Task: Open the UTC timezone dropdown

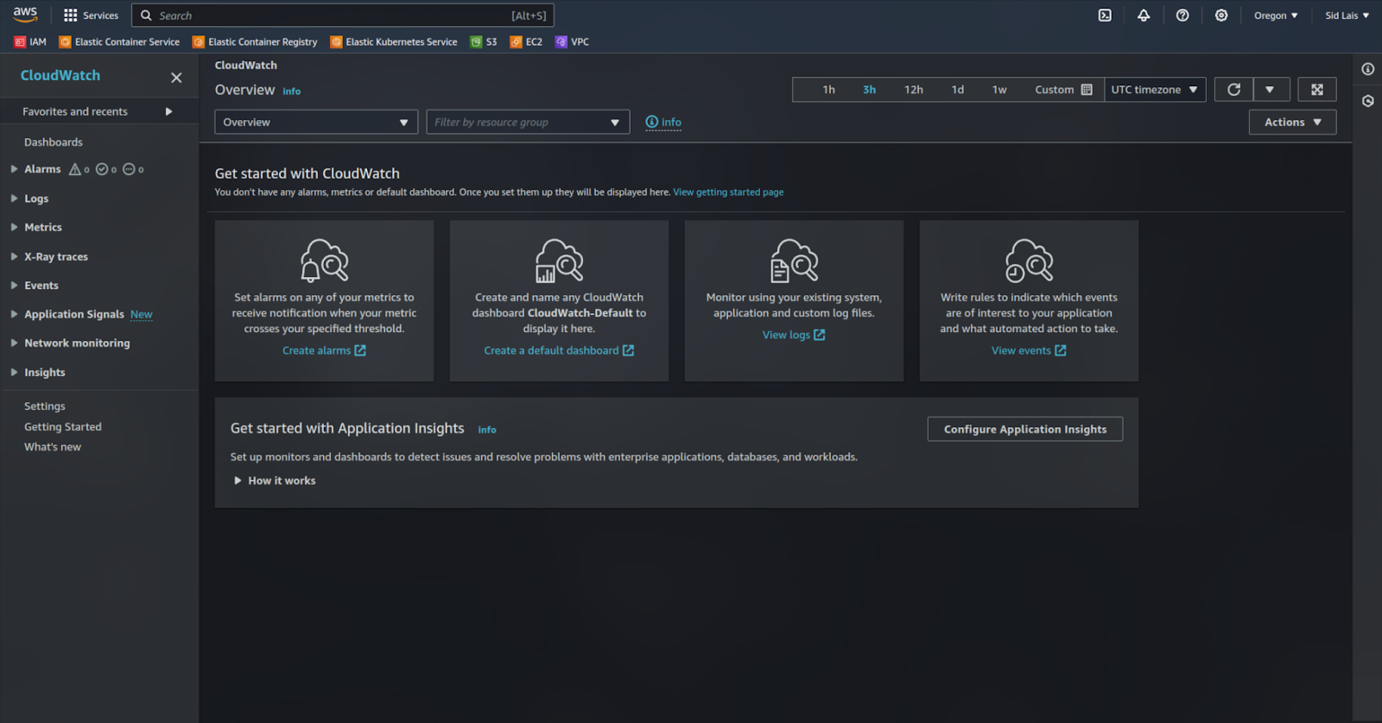Action: (x=1154, y=90)
